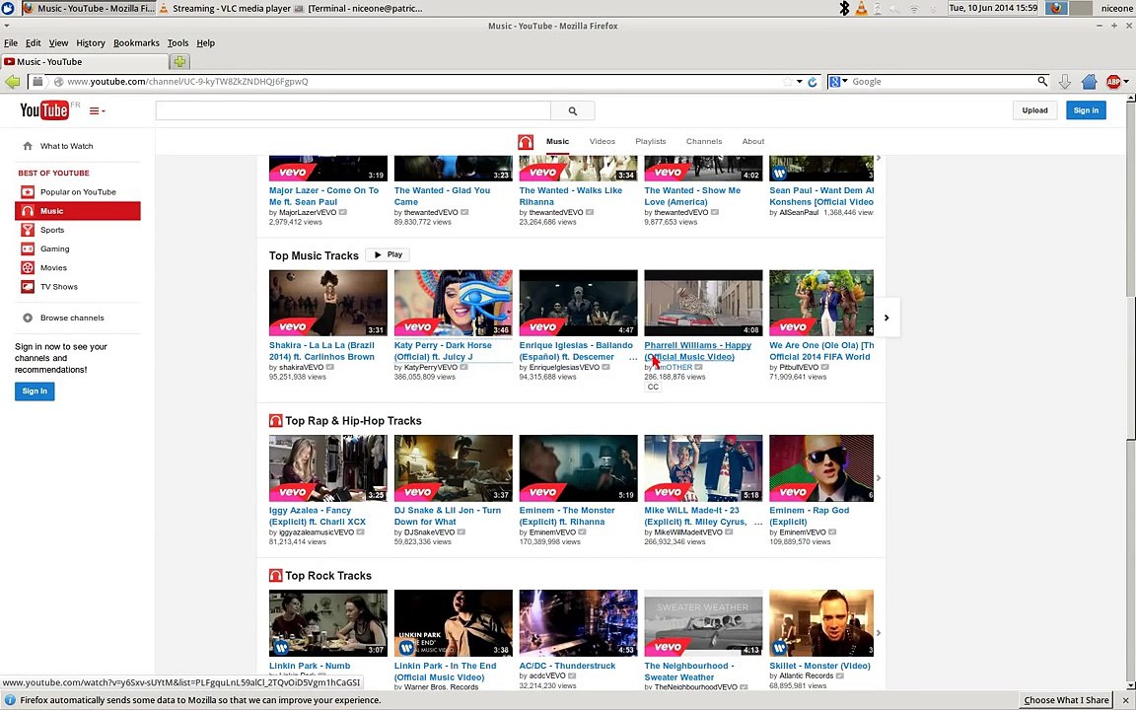
Task: Click the YouTube logo
Action: tap(44, 110)
